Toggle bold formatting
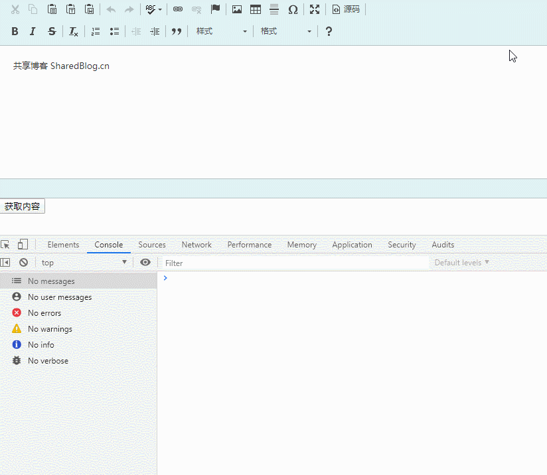 [15, 31]
